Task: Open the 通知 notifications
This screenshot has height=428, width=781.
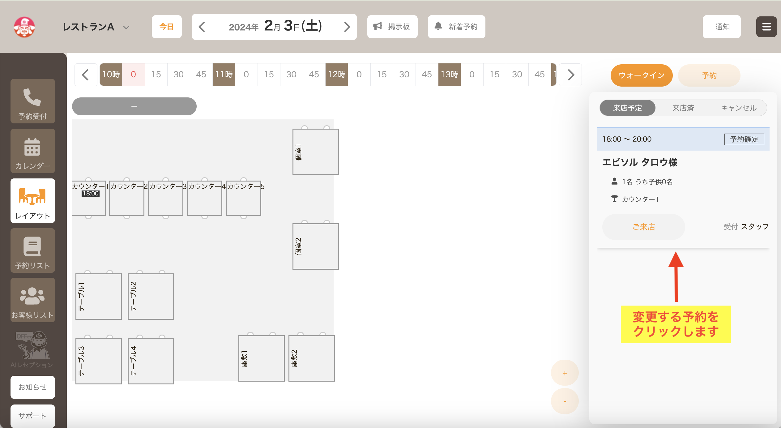Action: click(722, 27)
